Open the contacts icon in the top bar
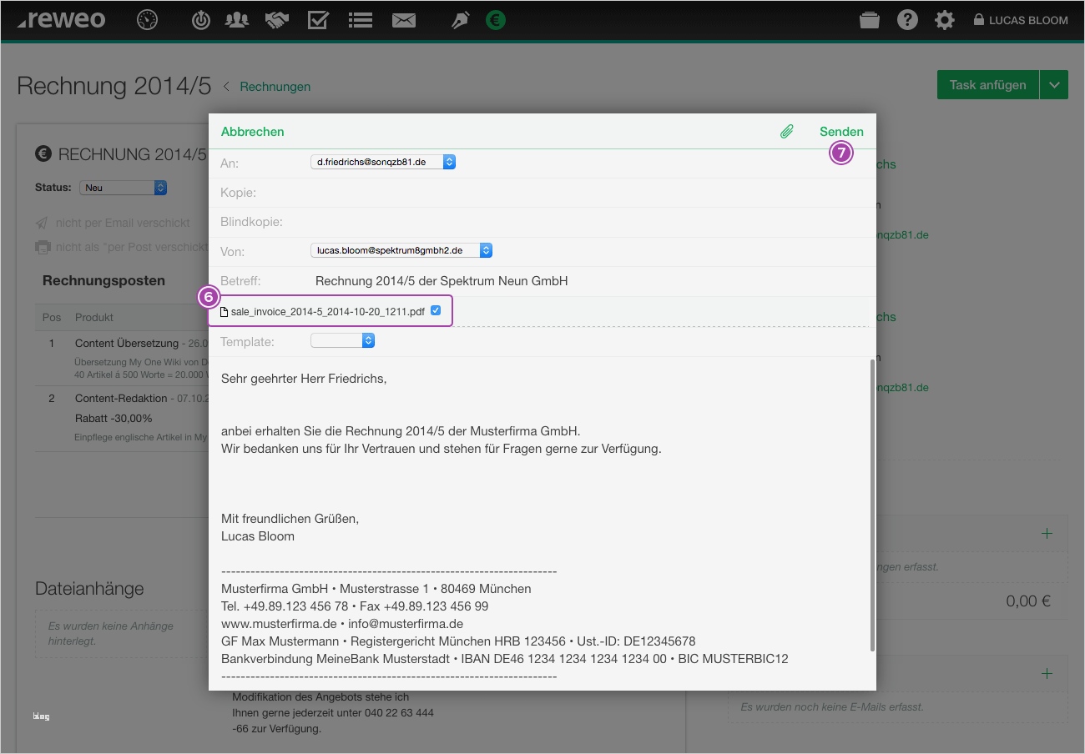1085x754 pixels. (x=236, y=19)
